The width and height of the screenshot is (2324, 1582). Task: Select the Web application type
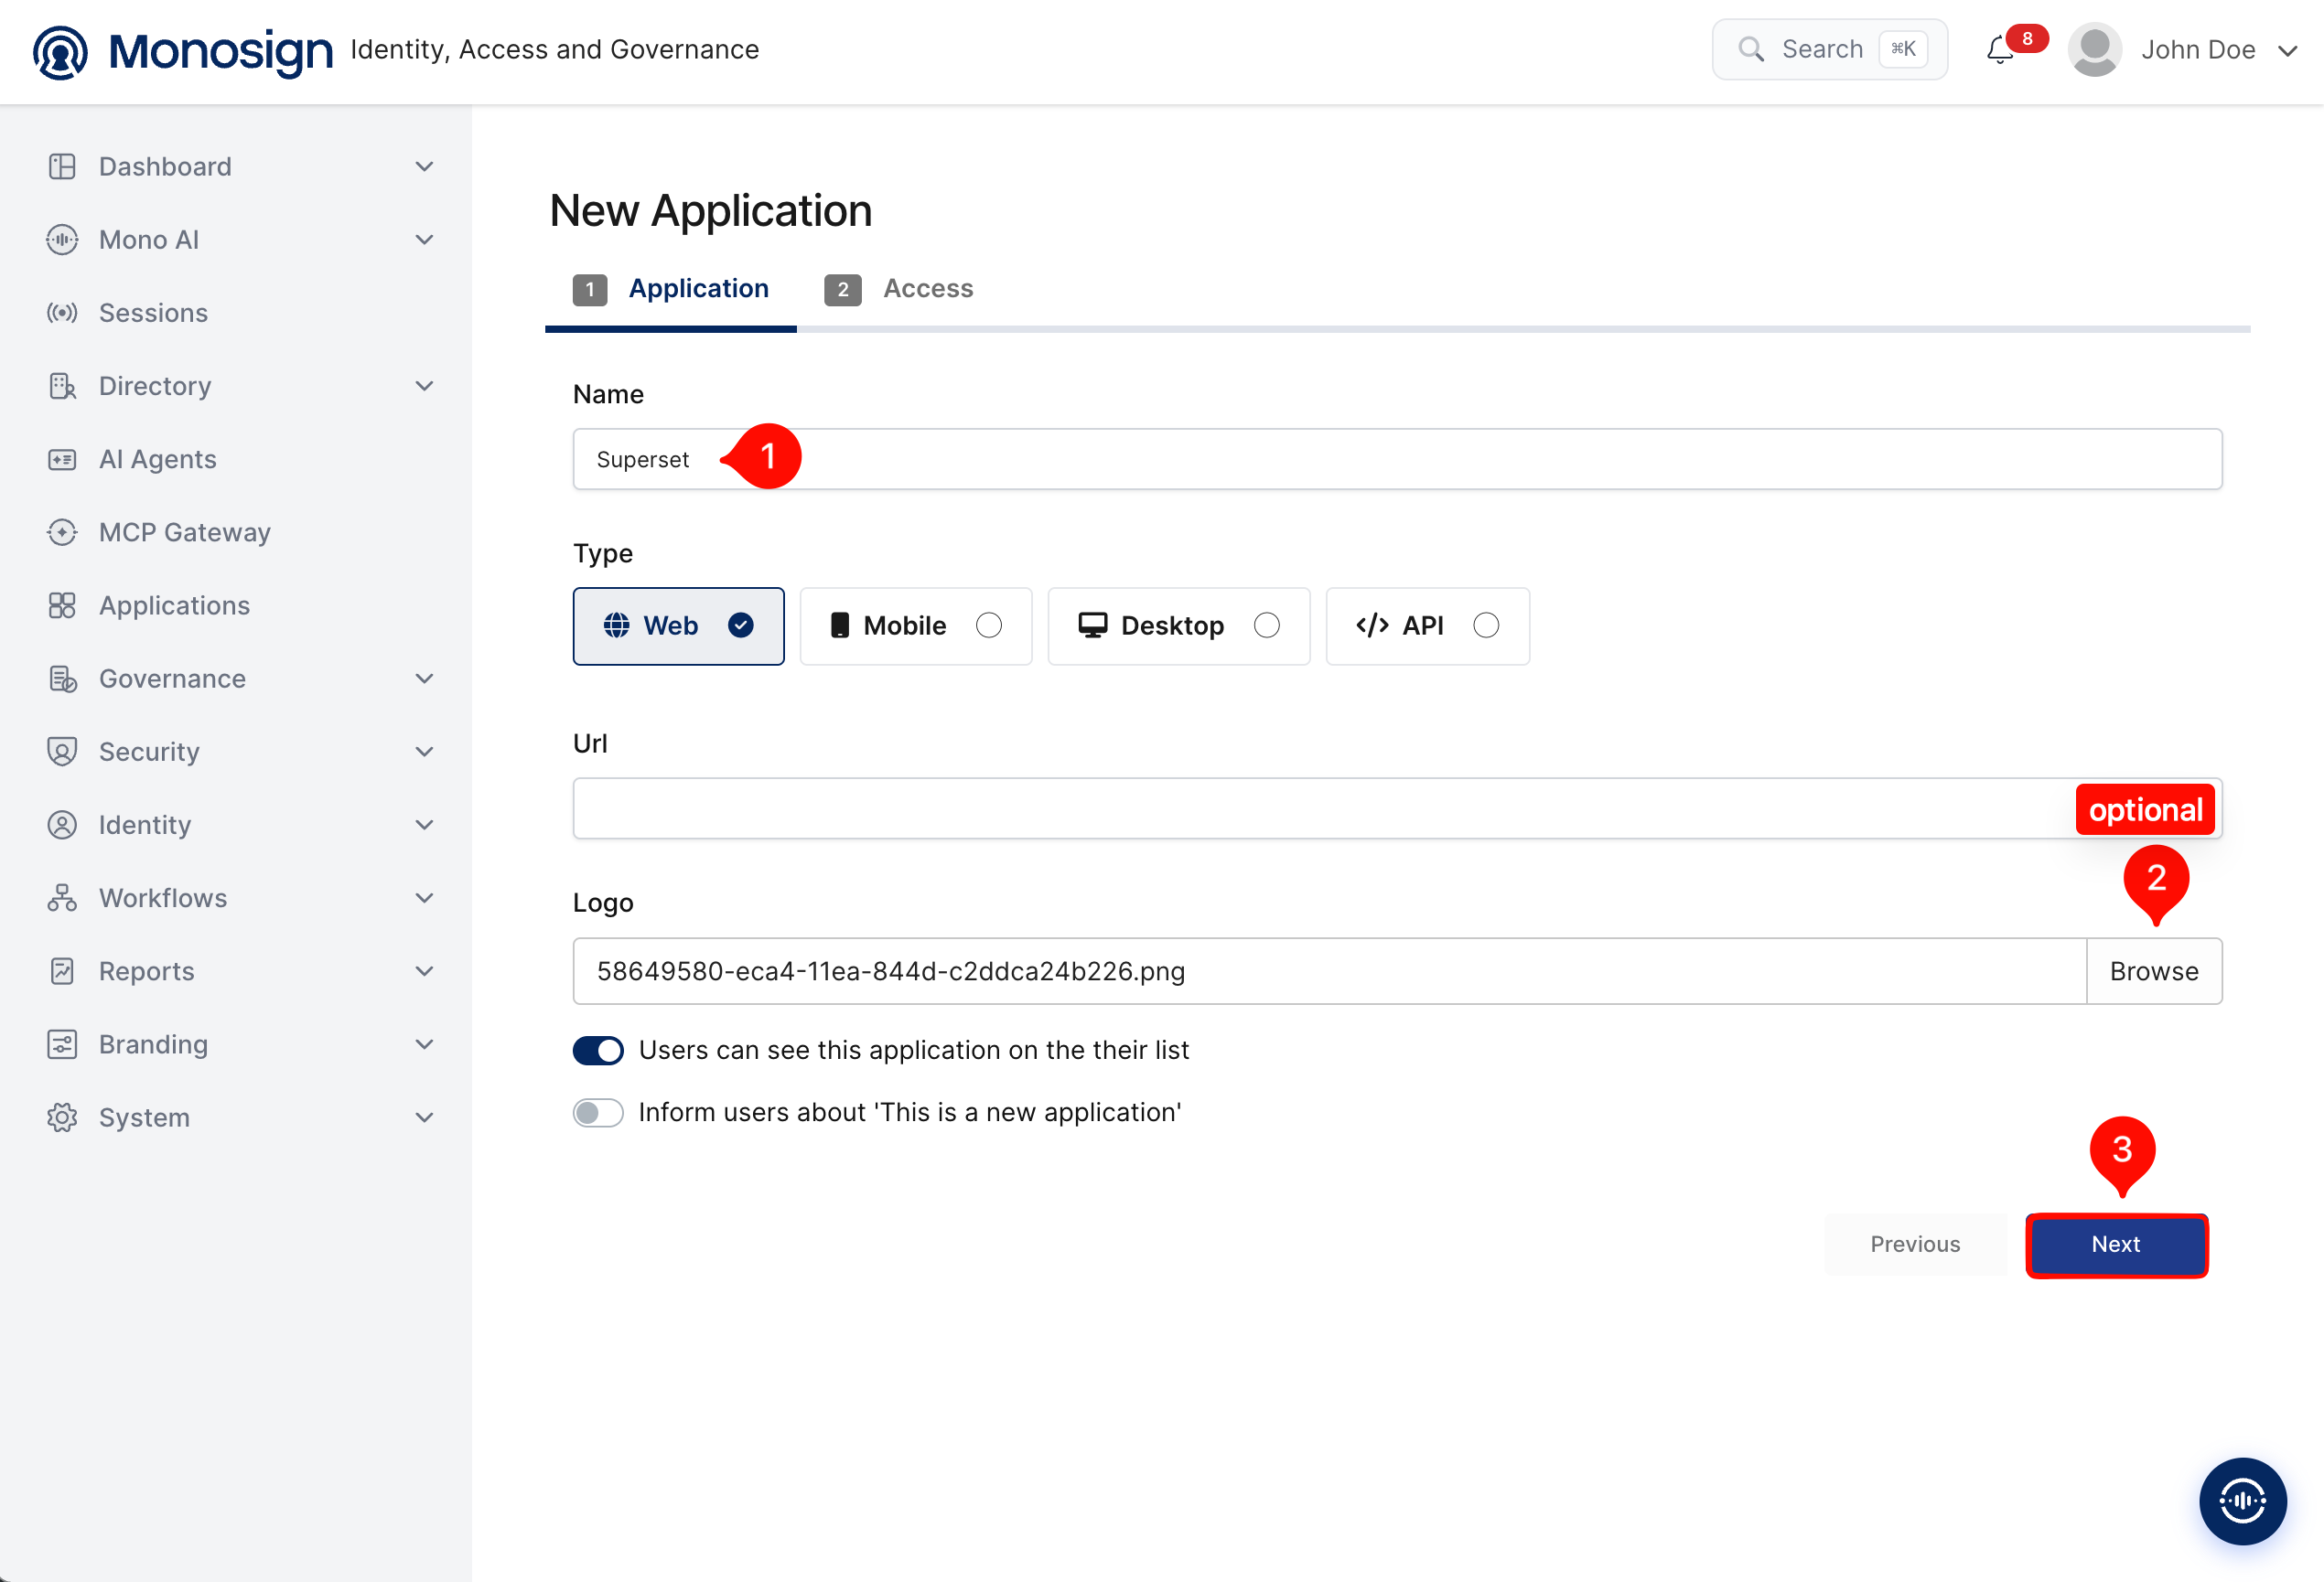pos(678,625)
